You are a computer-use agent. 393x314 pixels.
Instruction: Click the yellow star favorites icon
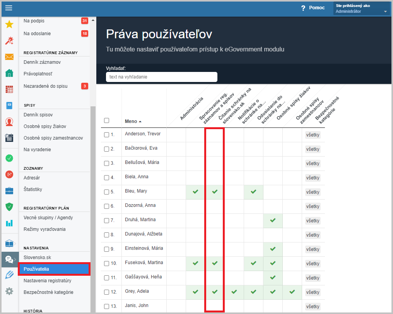pos(9,24)
